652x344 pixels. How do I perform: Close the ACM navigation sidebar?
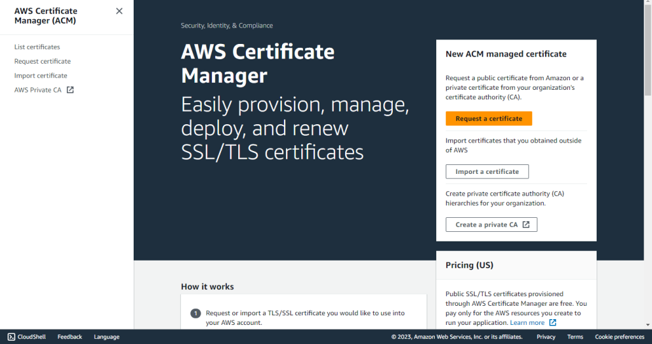pos(119,11)
